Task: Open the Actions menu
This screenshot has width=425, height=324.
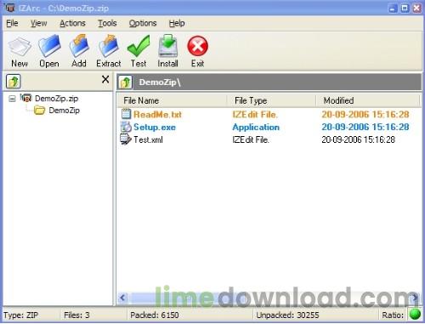Action: coord(72,23)
